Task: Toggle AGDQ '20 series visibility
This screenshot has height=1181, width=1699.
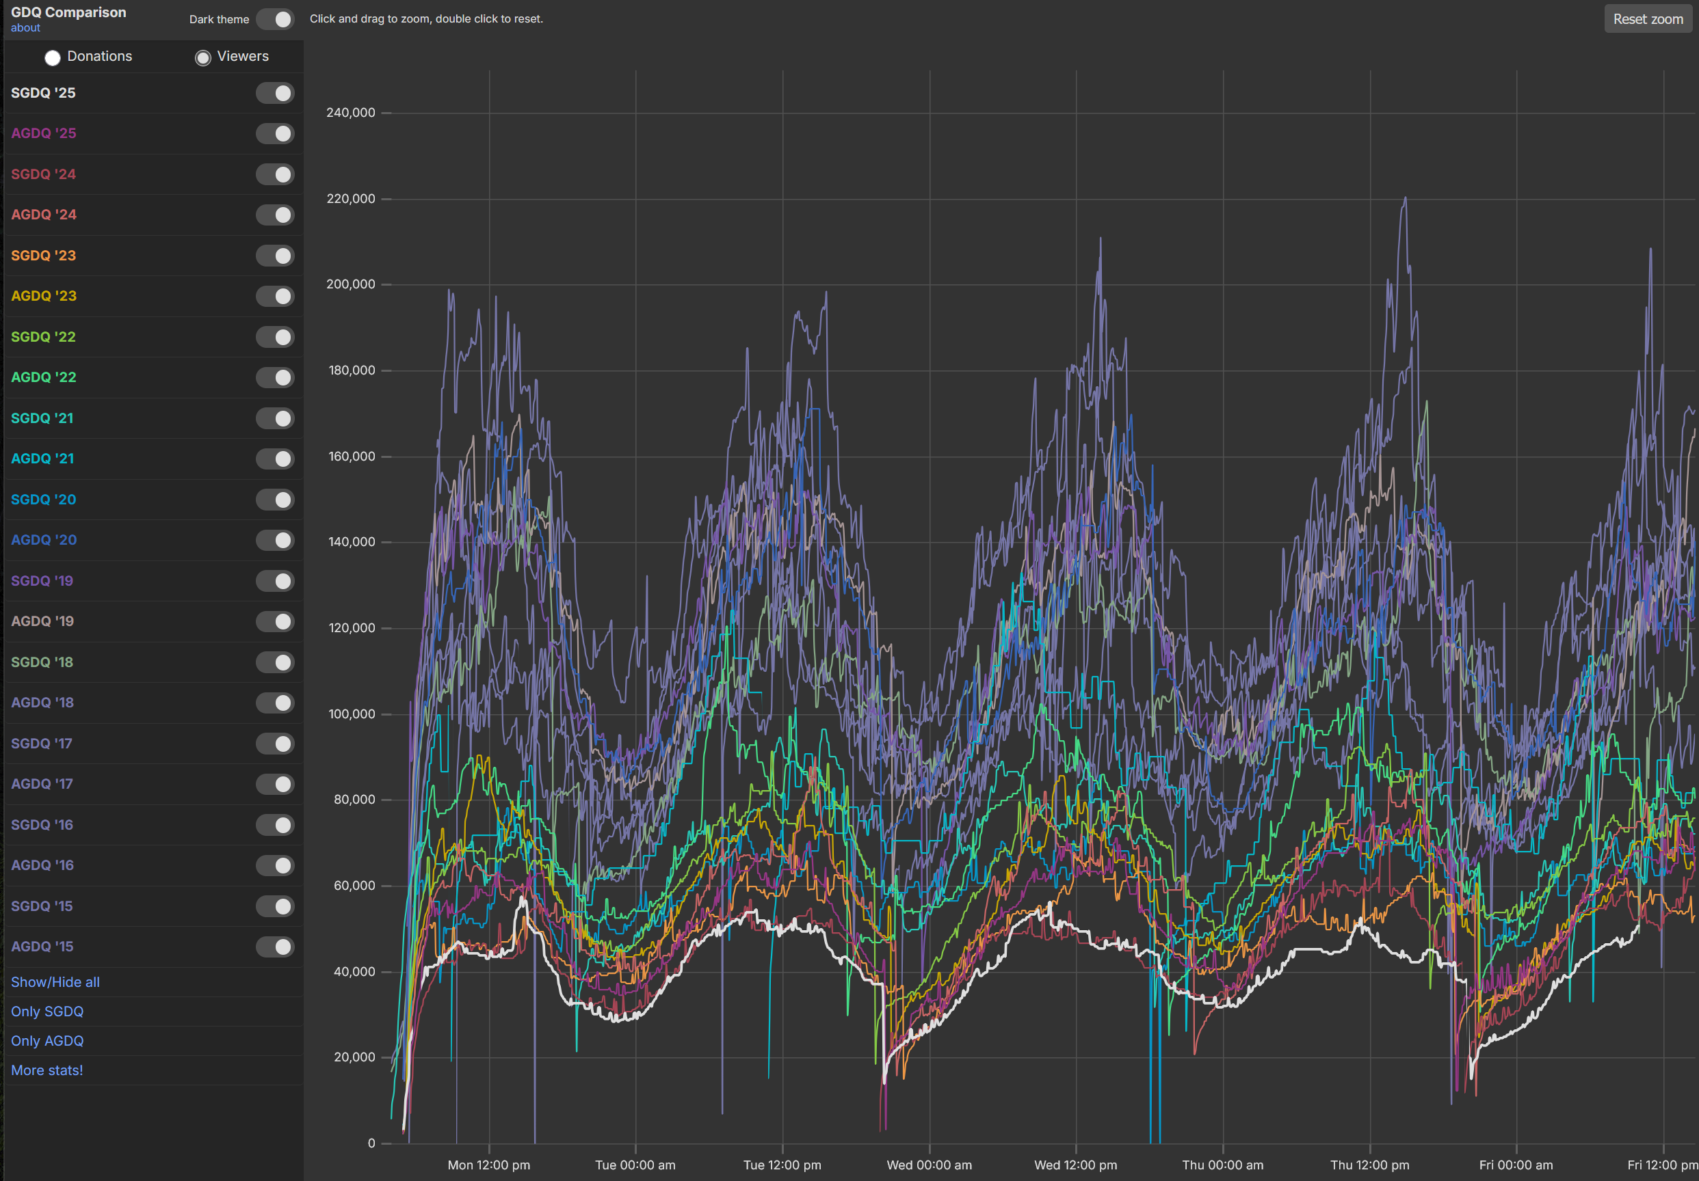Action: click(x=274, y=541)
